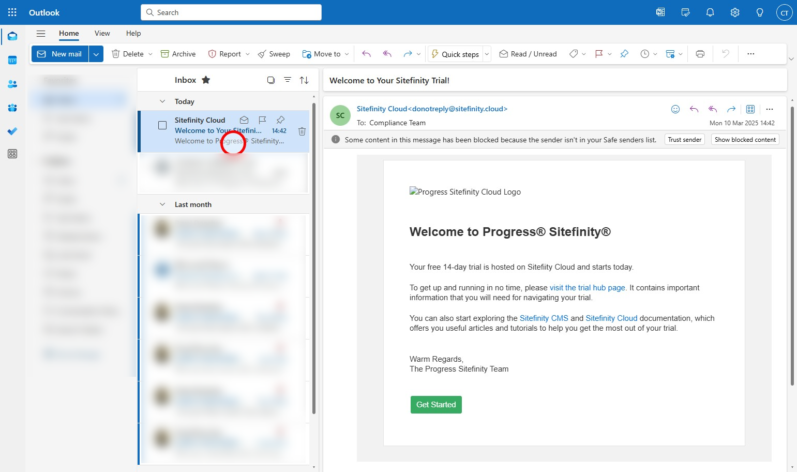797x472 pixels.
Task: Mark Sitefinity Cloud email as unread in list
Action: pyautogui.click(x=244, y=120)
